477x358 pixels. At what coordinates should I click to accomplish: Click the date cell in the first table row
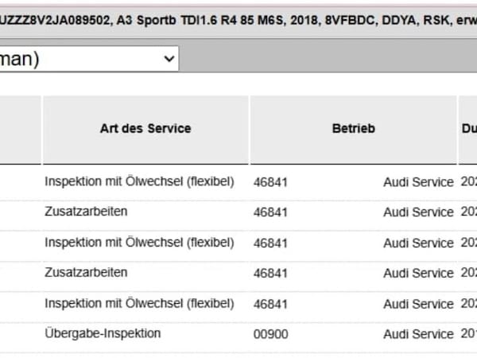(468, 182)
